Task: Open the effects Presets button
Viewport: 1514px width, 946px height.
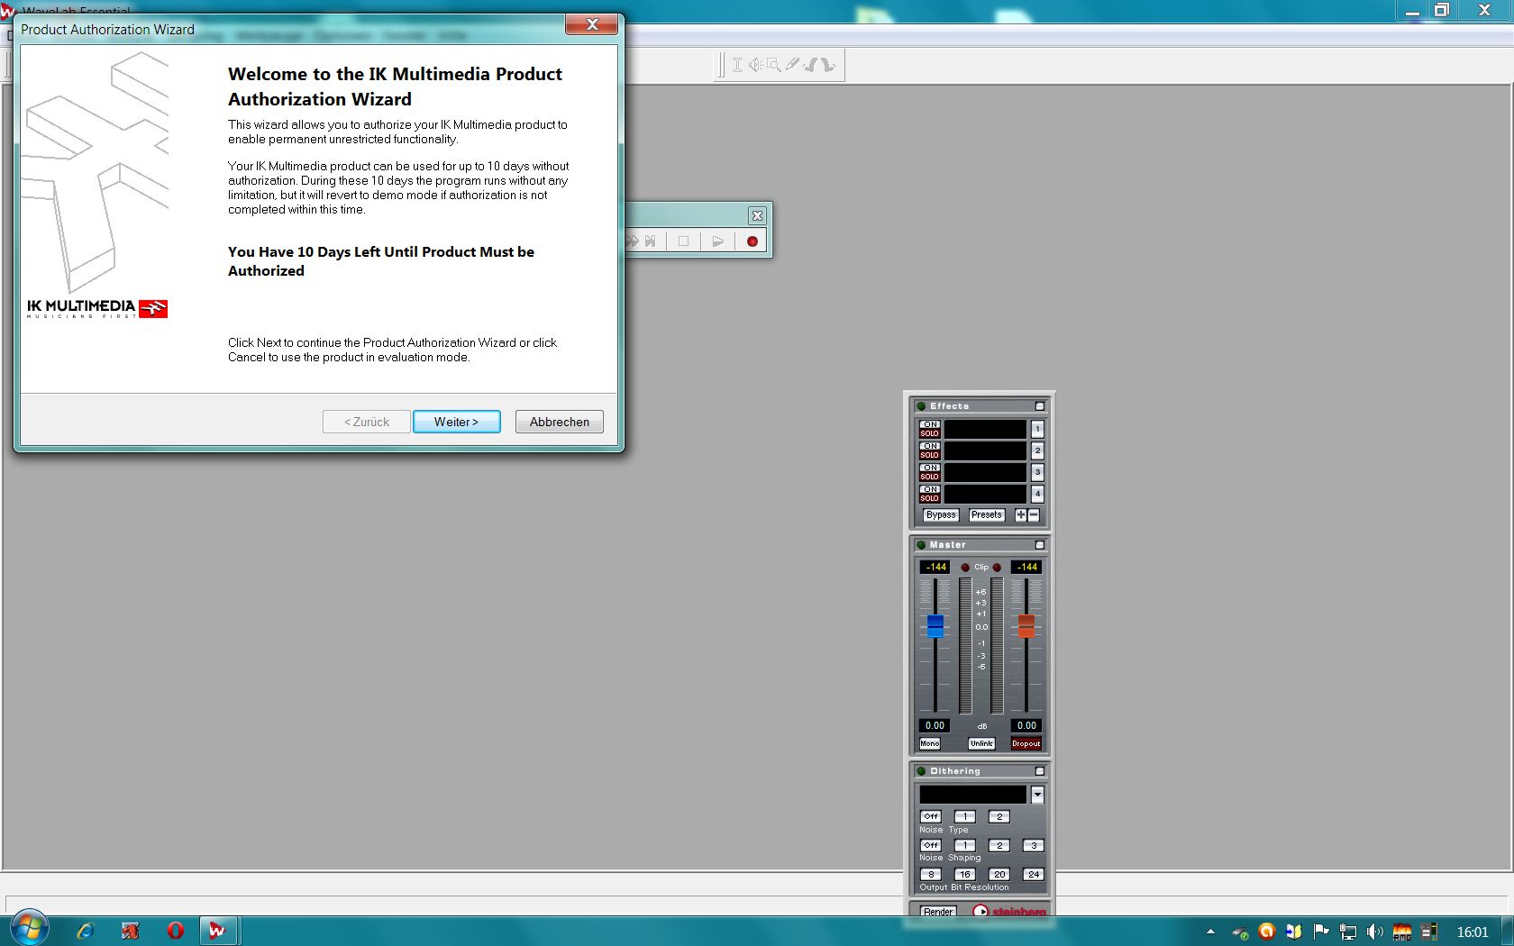Action: tap(987, 515)
